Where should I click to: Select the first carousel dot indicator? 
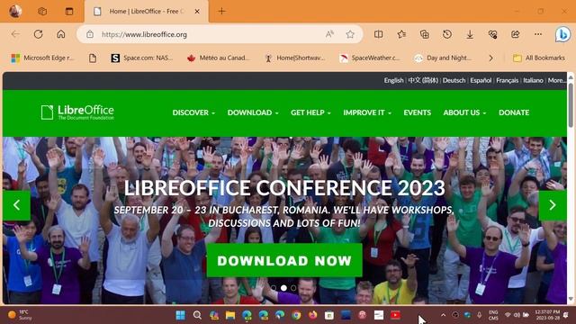click(x=274, y=288)
